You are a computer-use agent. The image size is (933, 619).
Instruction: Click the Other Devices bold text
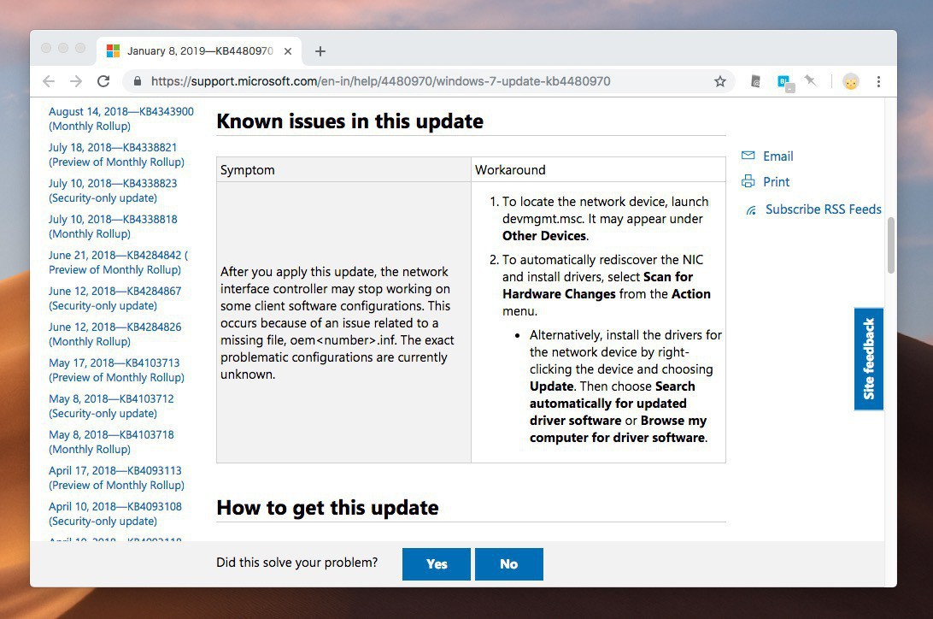544,236
